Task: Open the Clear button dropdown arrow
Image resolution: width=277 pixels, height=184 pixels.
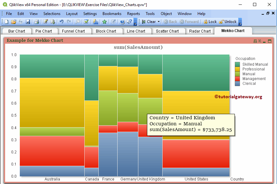Action: click(158, 22)
